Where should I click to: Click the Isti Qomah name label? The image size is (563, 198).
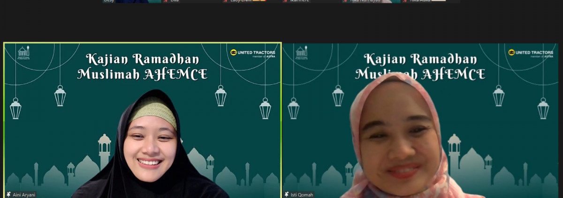pyautogui.click(x=302, y=194)
